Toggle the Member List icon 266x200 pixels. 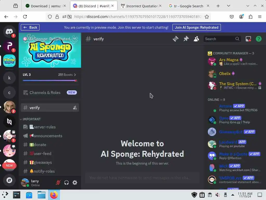pos(196,39)
